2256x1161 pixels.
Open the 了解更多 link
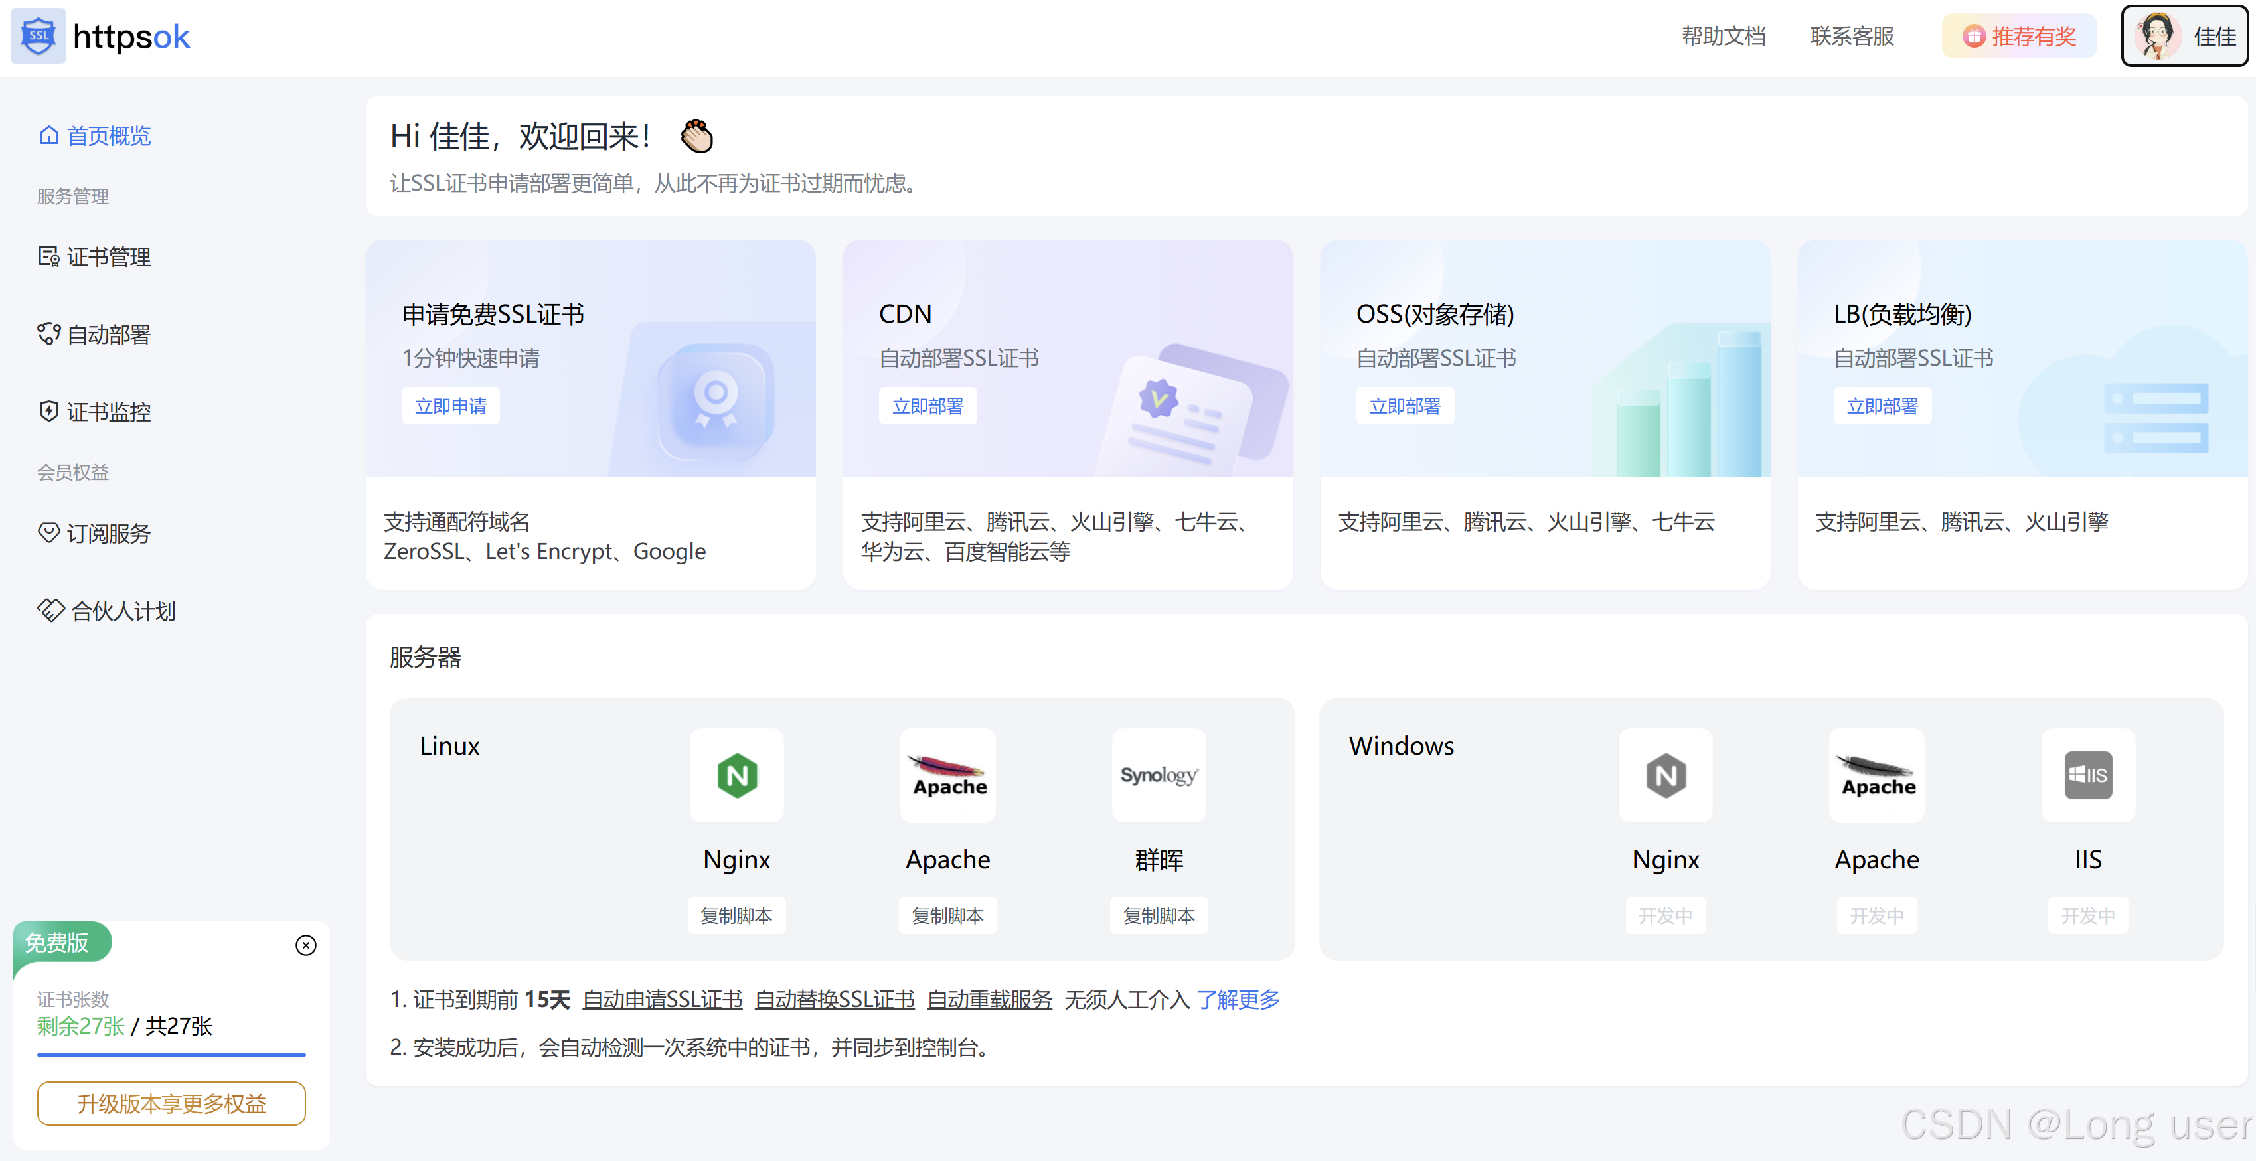(1238, 999)
